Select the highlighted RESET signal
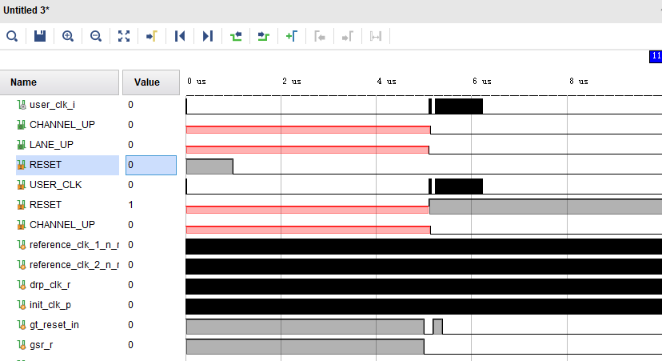 coord(46,165)
